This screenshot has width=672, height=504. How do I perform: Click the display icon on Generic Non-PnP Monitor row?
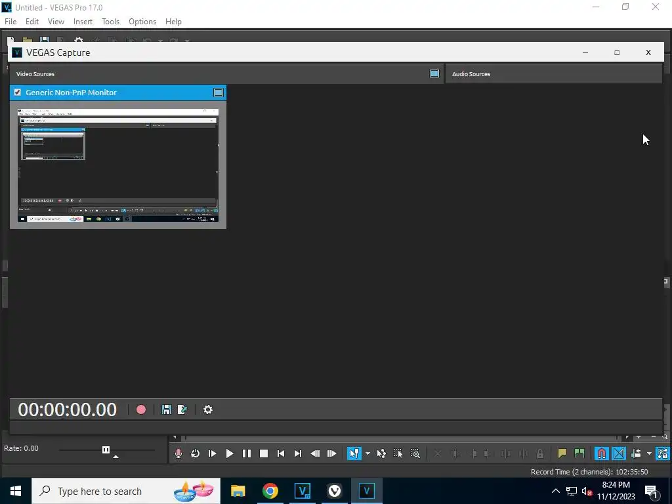[x=218, y=92]
